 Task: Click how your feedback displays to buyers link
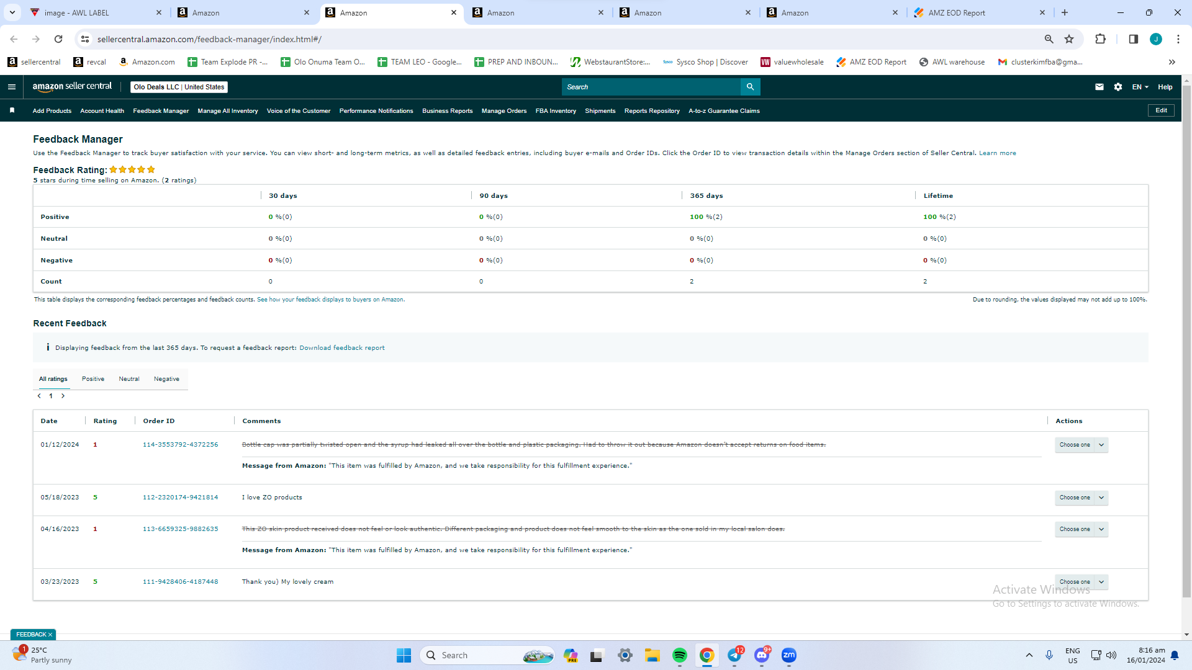pyautogui.click(x=331, y=300)
